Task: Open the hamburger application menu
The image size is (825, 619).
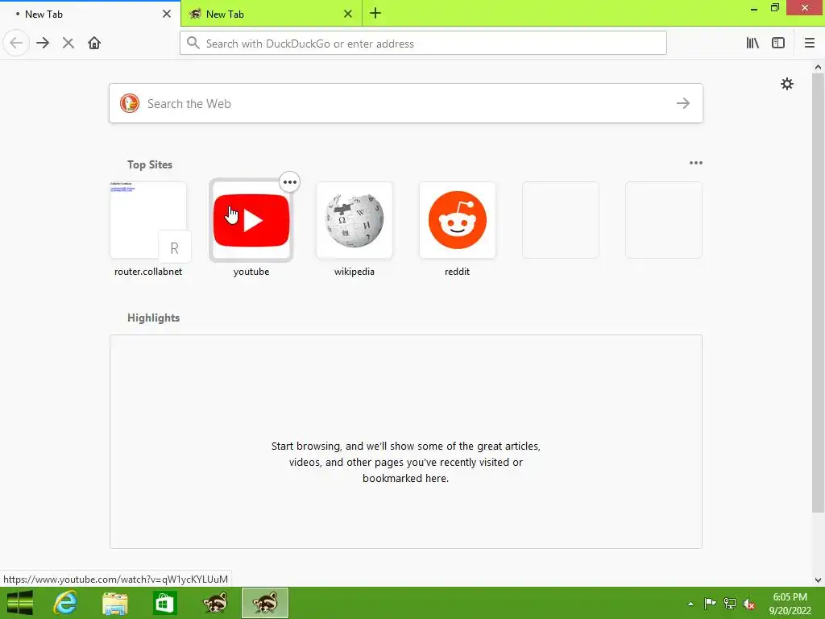Action: pos(810,44)
